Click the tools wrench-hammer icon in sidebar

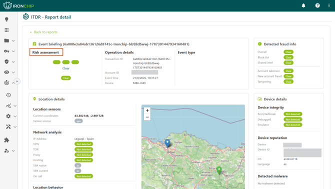(x=8, y=126)
